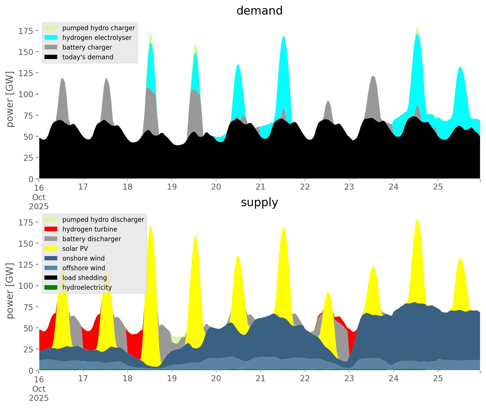
Task: Click the gray battery charger legend swatch
Action: tap(51, 47)
